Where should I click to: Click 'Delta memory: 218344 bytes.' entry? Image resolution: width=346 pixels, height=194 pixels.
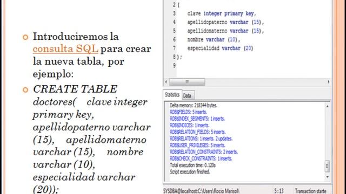[x=194, y=106]
